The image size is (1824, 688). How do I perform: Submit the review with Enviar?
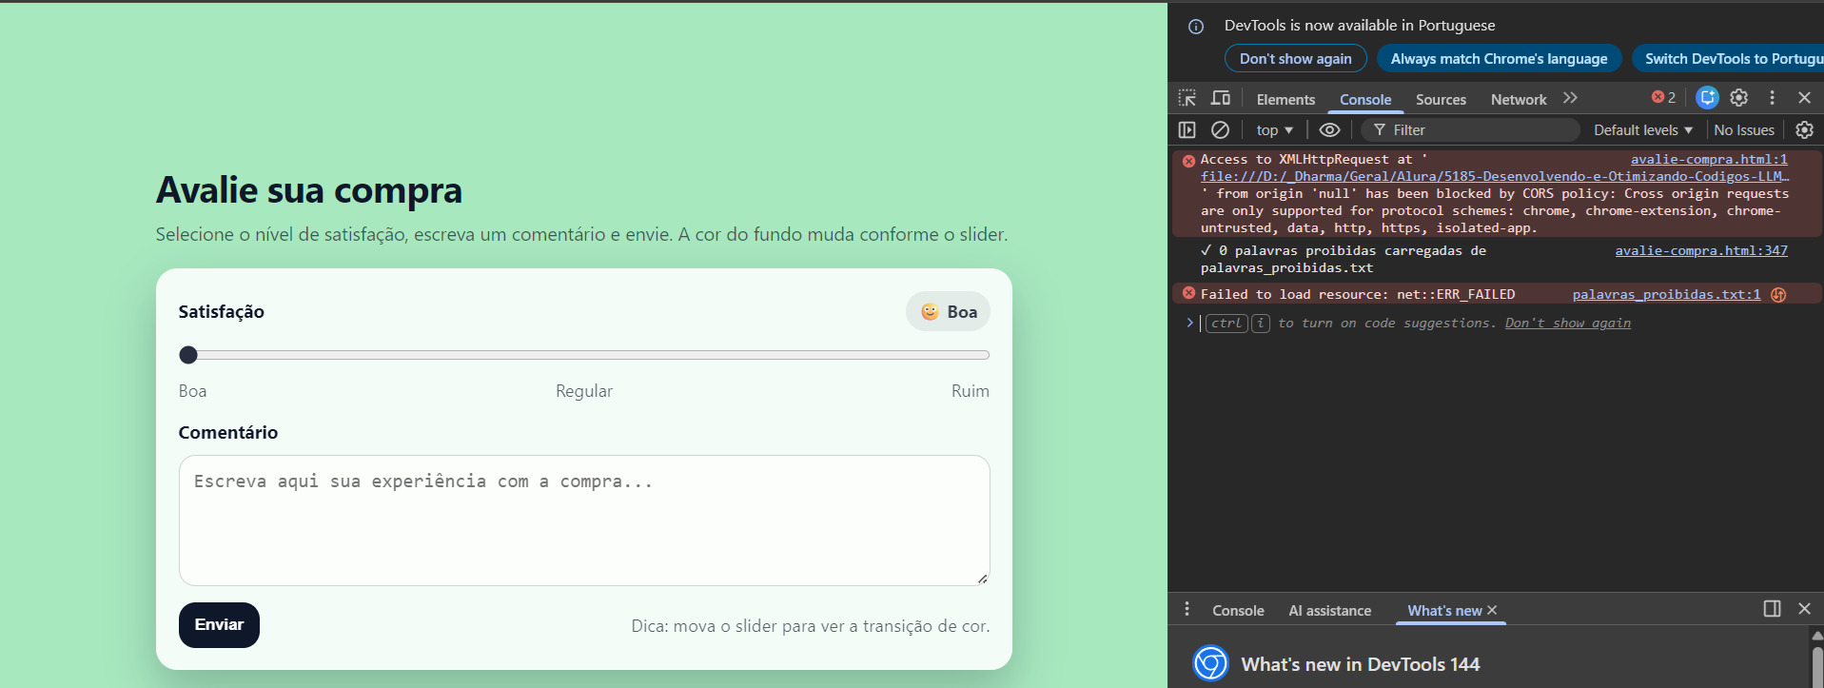[x=219, y=625]
